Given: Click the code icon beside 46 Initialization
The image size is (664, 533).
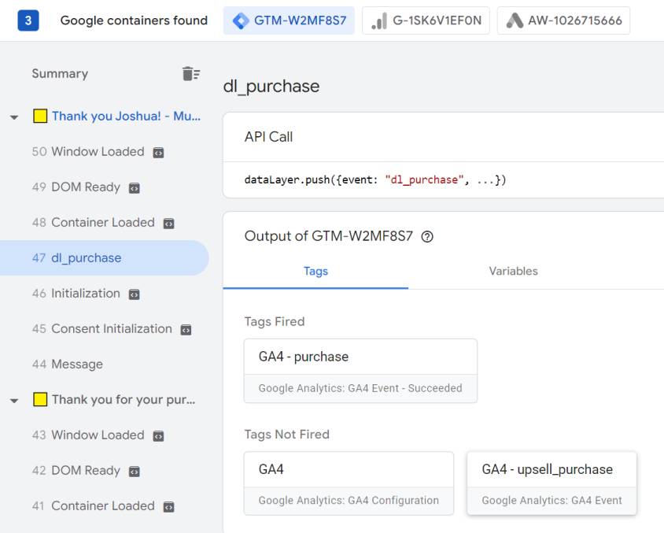Looking at the screenshot, I should tap(135, 294).
